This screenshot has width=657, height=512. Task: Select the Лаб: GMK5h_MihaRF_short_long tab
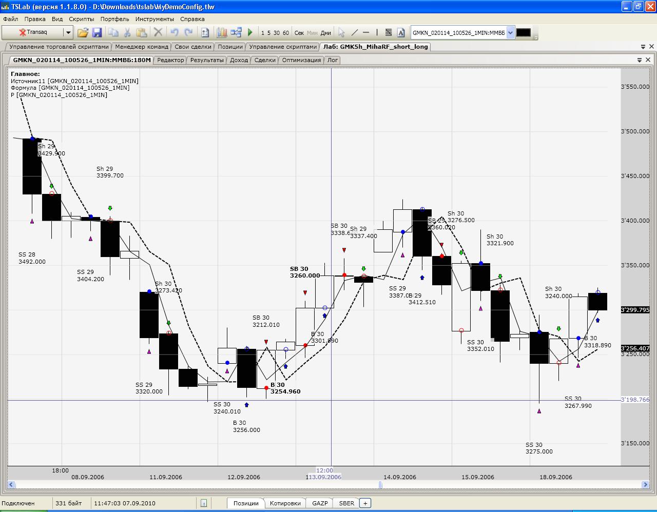pos(375,47)
